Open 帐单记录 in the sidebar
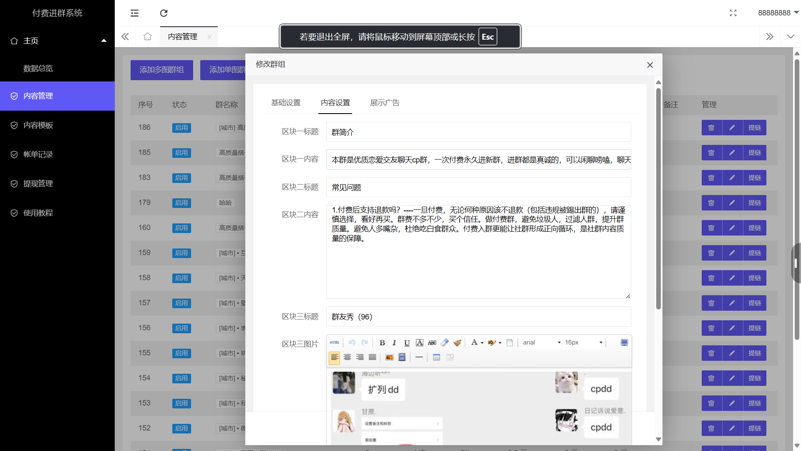The width and height of the screenshot is (801, 451). (38, 155)
